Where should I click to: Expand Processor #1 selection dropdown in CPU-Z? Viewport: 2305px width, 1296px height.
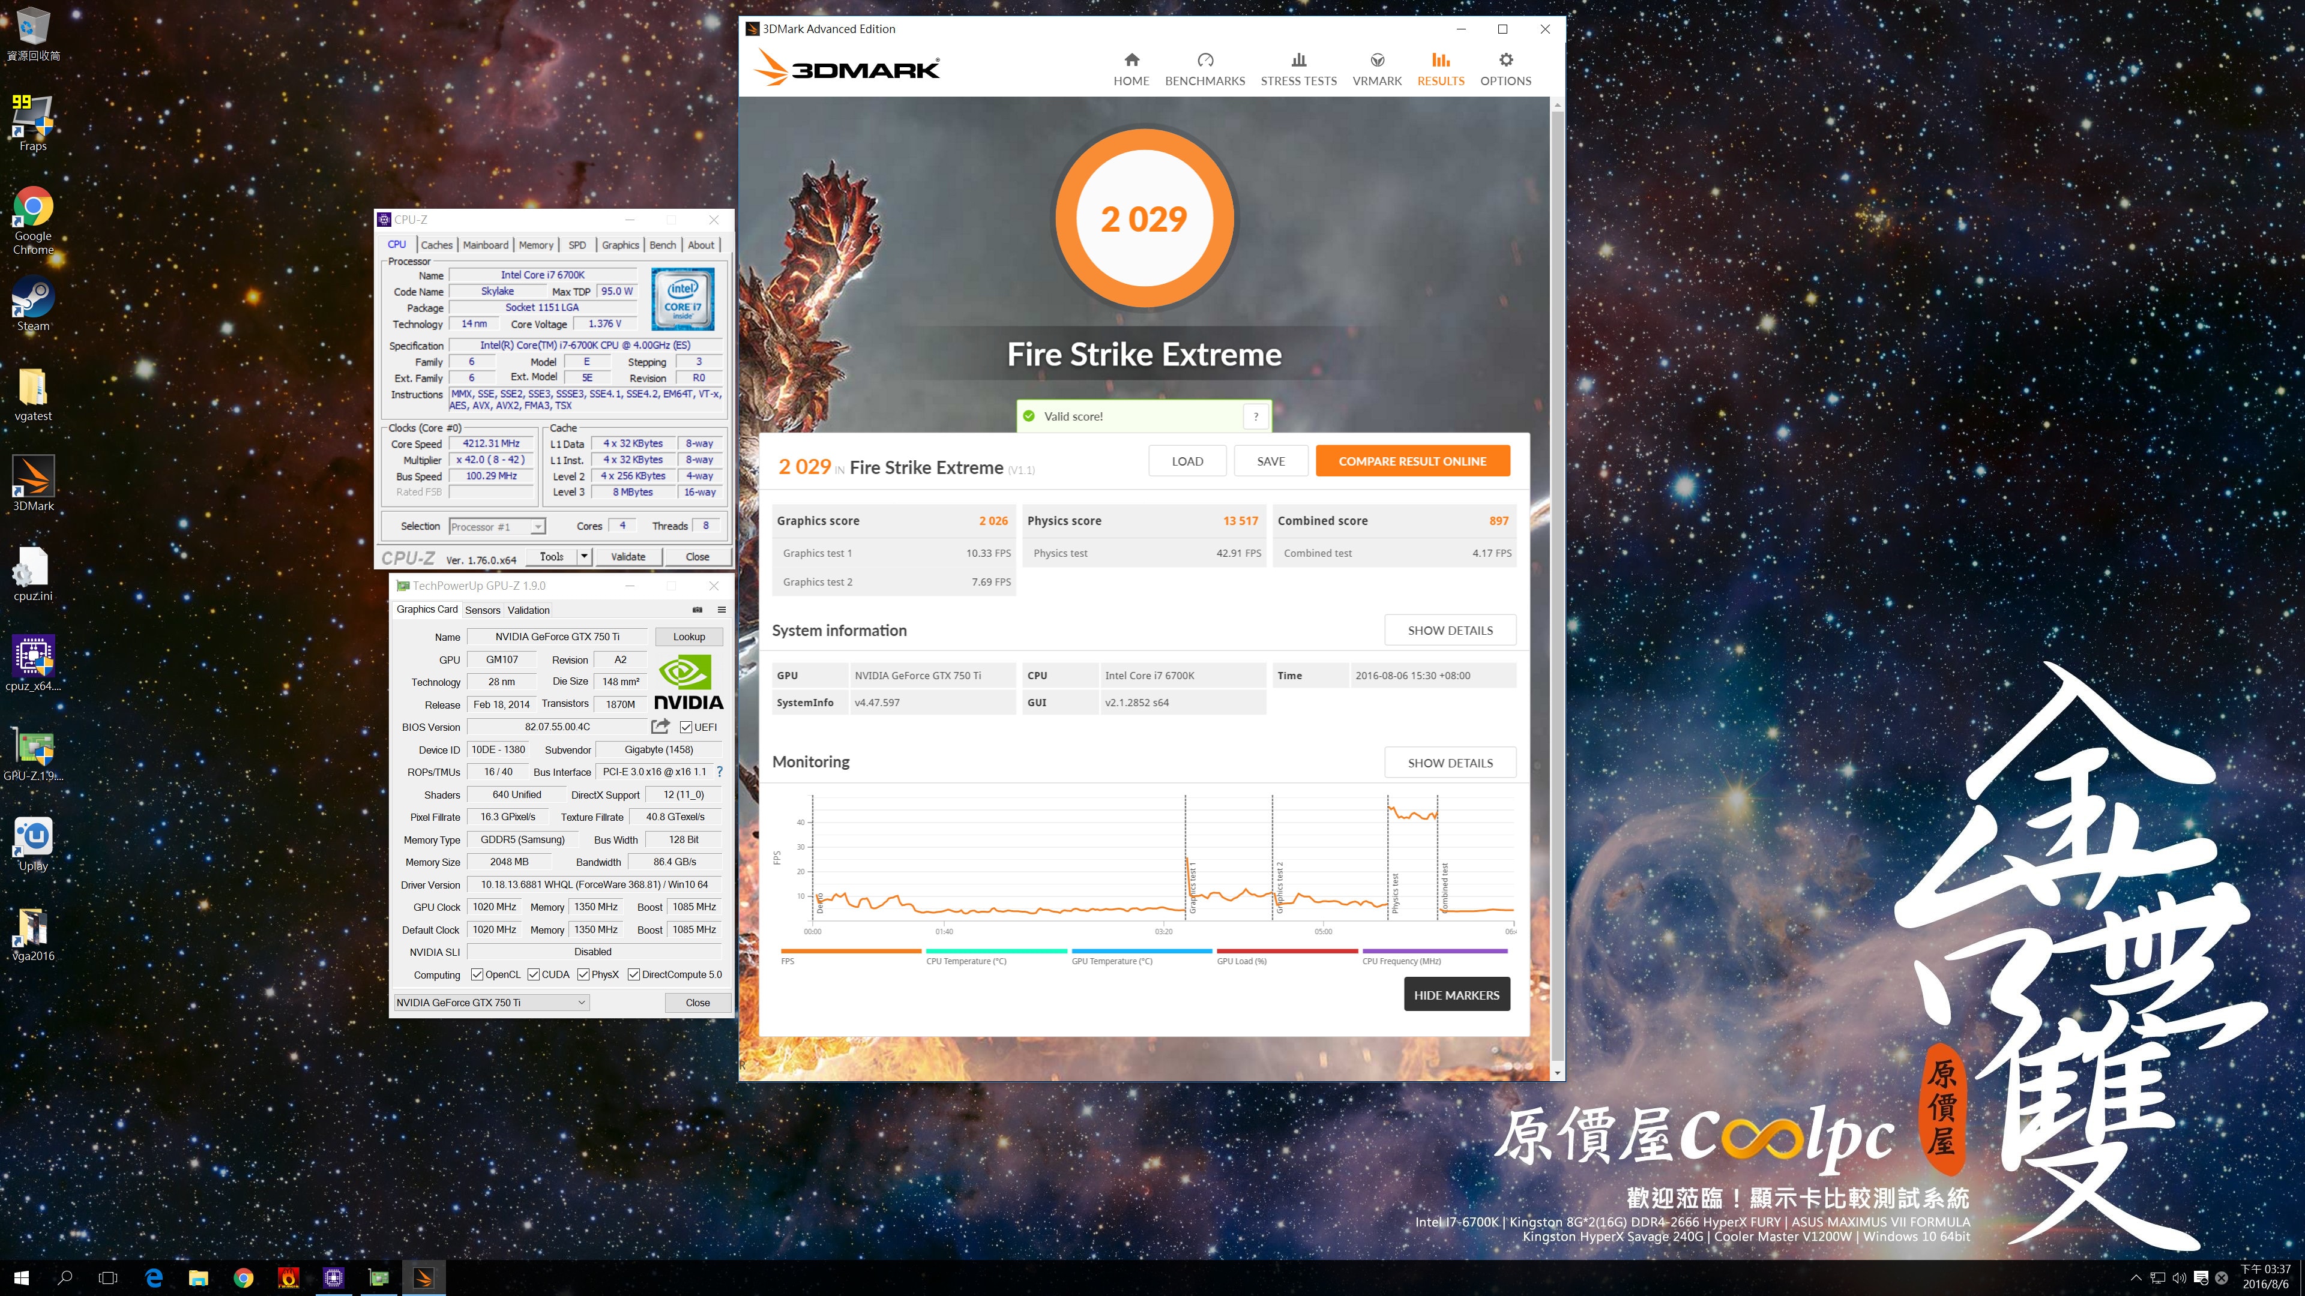click(x=538, y=527)
